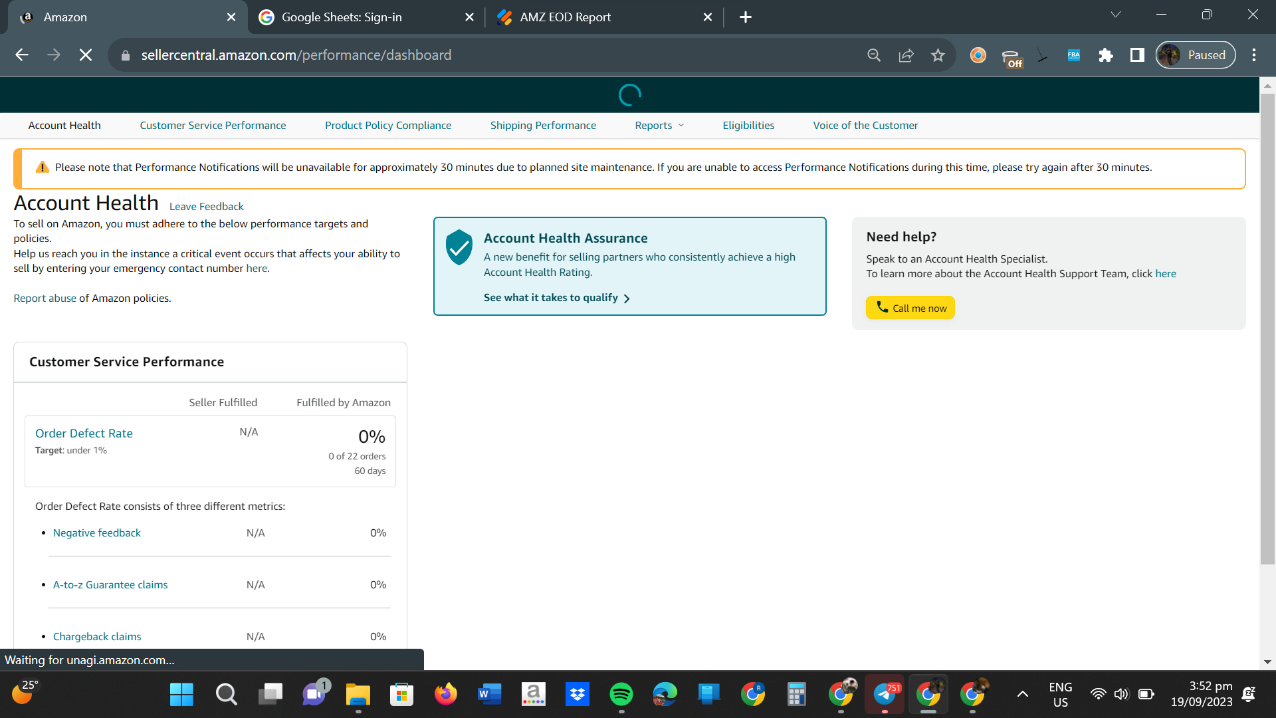Open Firefox from the taskbar
Image resolution: width=1276 pixels, height=718 pixels.
tap(446, 695)
